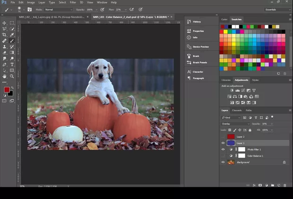
Task: Choose the Horizontal Type tool
Action: (x=12, y=64)
